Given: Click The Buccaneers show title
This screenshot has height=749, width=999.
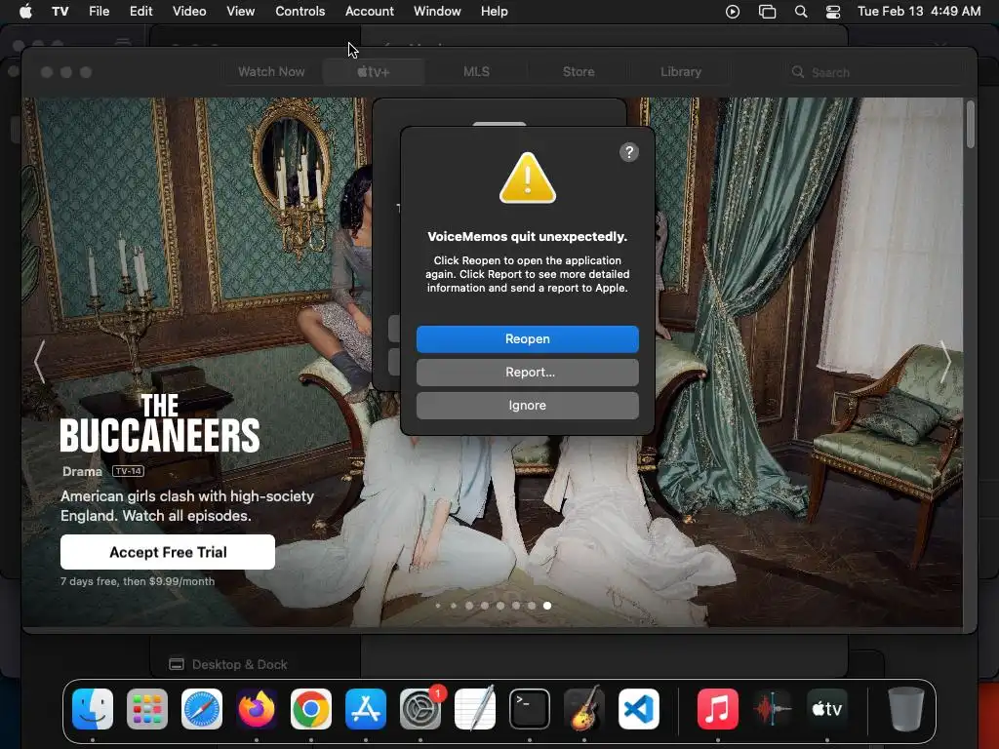Looking at the screenshot, I should [159, 423].
